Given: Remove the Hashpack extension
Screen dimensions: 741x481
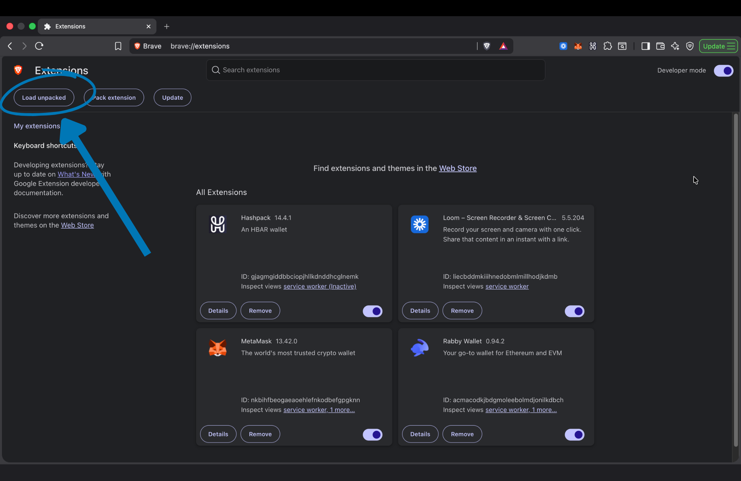Looking at the screenshot, I should 260,311.
